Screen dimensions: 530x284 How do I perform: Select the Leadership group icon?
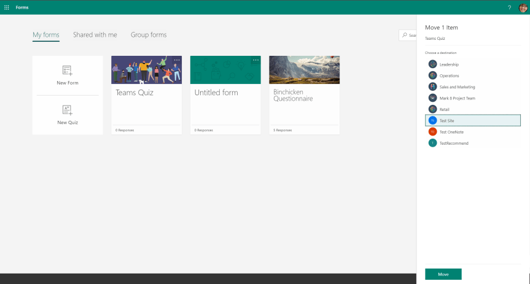[x=432, y=64]
